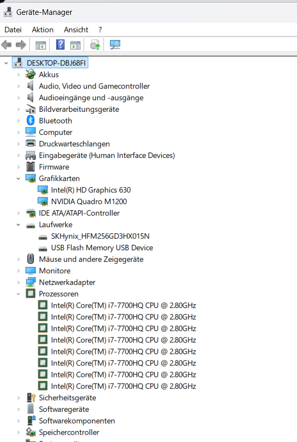Open the Datei menu
Screen dimensions: 297x442
tap(13, 30)
